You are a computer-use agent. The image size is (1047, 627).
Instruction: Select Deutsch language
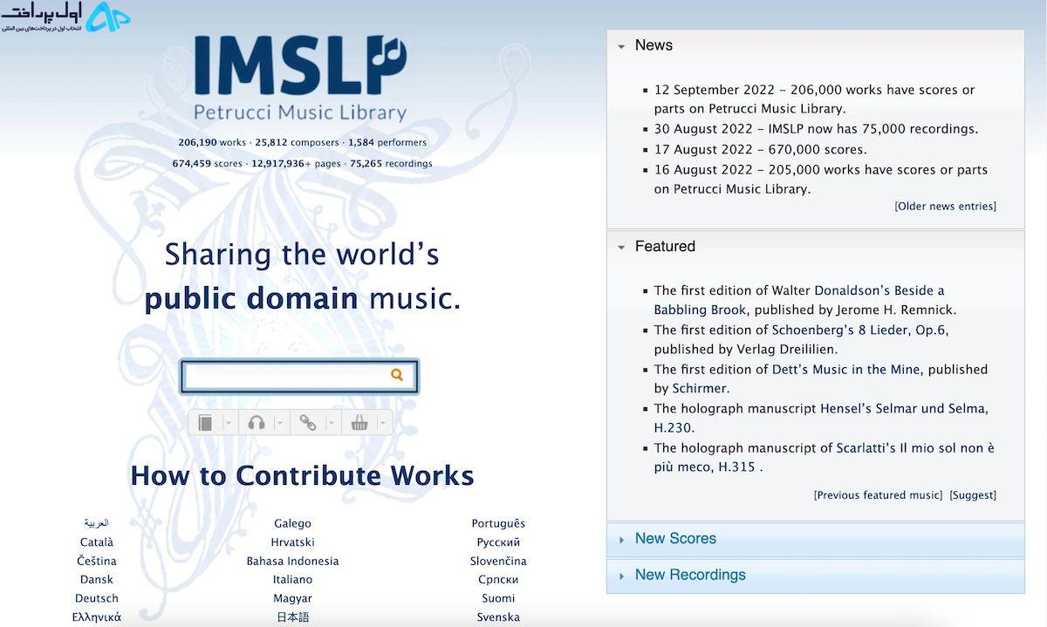97,599
